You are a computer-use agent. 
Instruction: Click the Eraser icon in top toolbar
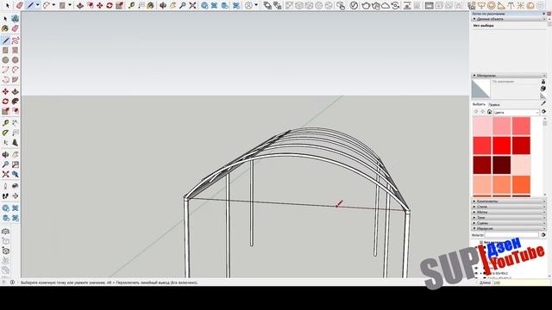(x=19, y=5)
